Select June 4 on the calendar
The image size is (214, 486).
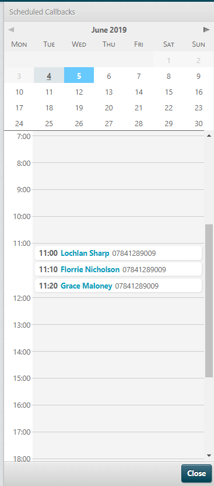click(49, 76)
